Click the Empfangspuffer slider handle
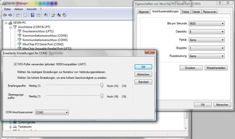 pyautogui.click(x=102, y=86)
